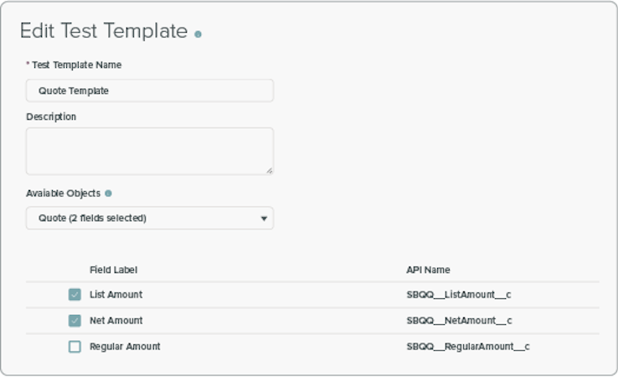Click inside the Description text area

point(149,151)
